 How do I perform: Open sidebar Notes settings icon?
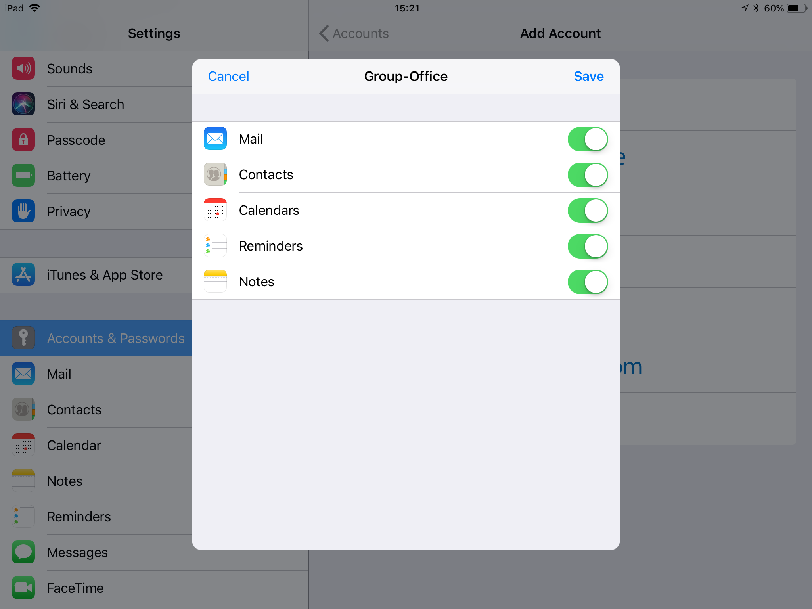coord(23,481)
